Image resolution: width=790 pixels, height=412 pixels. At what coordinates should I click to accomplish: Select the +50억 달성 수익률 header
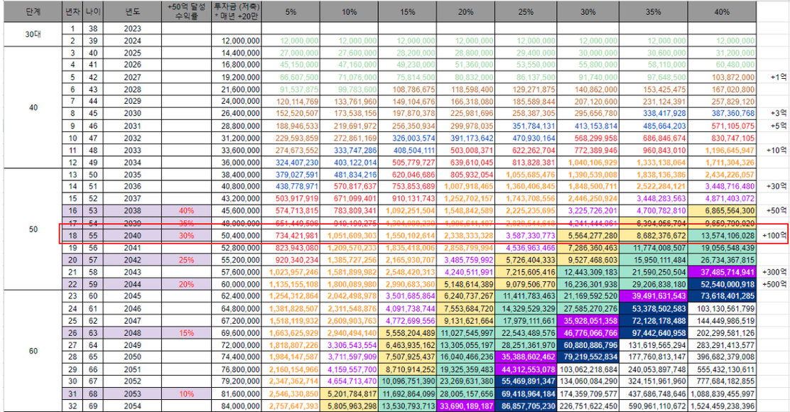point(185,11)
